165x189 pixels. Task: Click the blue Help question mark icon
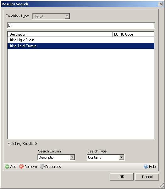[146, 166]
